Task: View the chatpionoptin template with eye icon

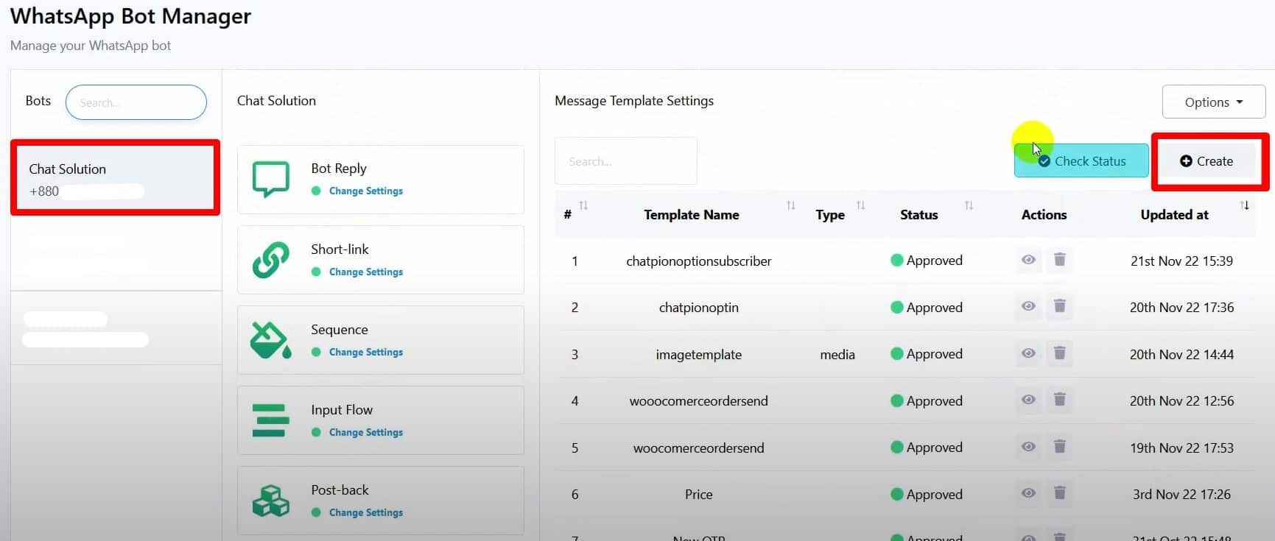Action: tap(1028, 306)
